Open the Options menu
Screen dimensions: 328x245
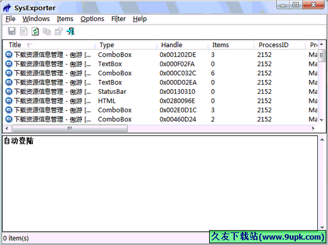(92, 19)
